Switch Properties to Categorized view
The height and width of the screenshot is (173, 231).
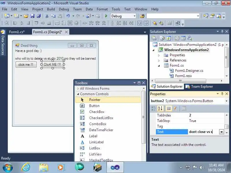coord(153,108)
